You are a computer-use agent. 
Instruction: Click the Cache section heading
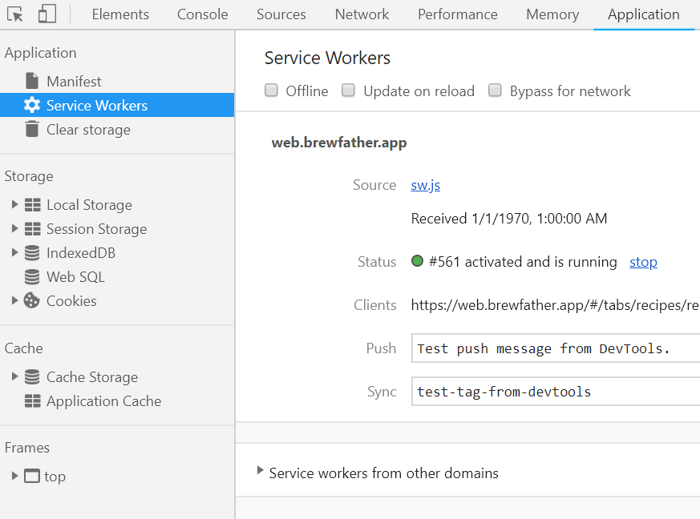pyautogui.click(x=24, y=348)
